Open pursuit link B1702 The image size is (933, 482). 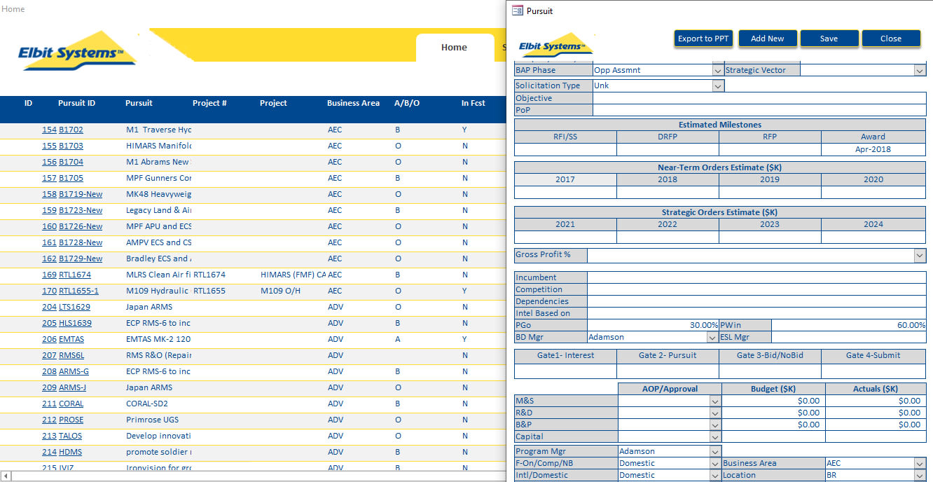(x=70, y=130)
